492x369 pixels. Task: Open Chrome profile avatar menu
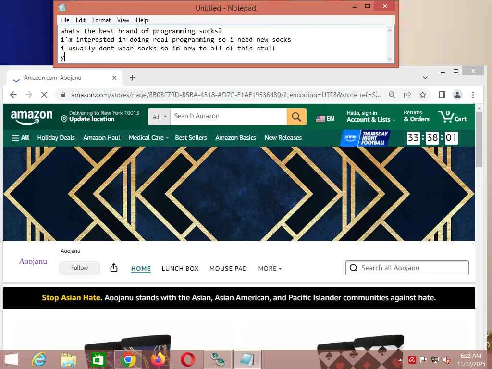click(x=457, y=95)
